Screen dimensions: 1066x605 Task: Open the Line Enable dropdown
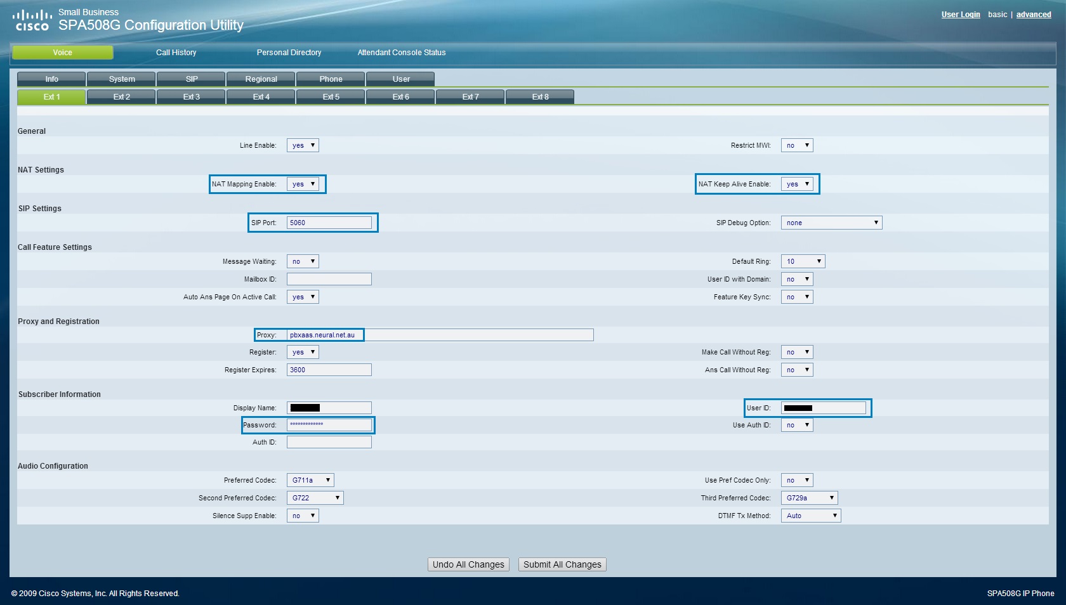(x=303, y=145)
